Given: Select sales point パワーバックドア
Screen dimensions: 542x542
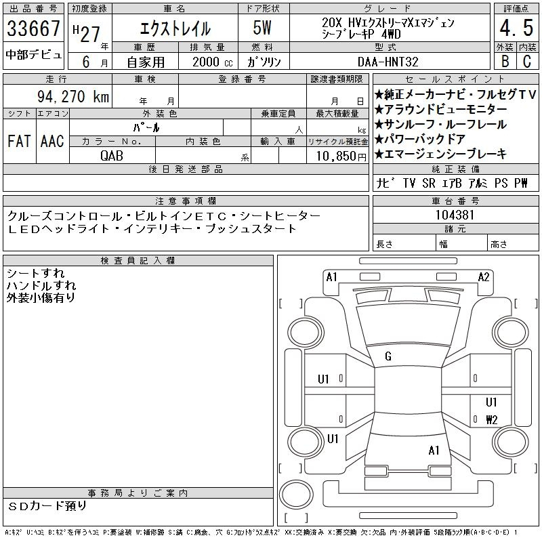Looking at the screenshot, I should 420,139.
